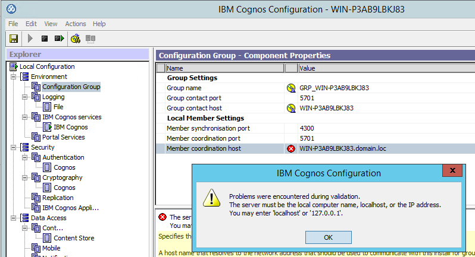475x257 pixels.
Task: Click the GRP_WIN-P3AB9LBKJ83 group name value
Action: (334, 88)
